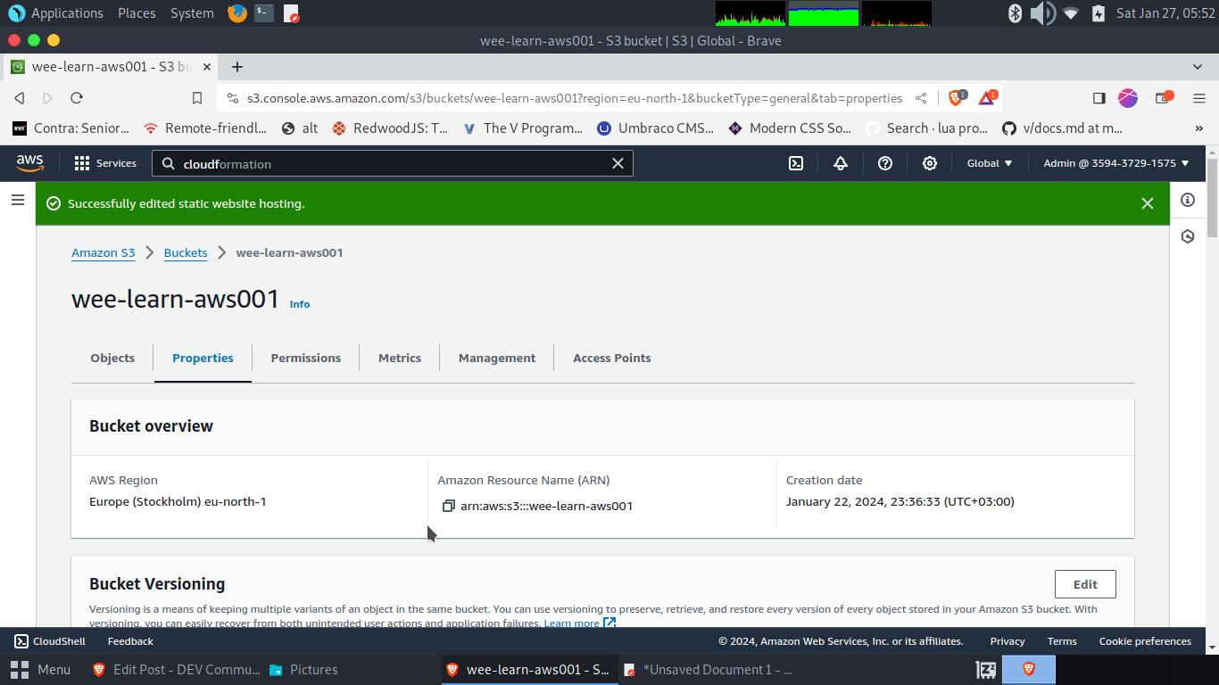The height and width of the screenshot is (685, 1219).
Task: Open Cookie preferences in footer
Action: tap(1145, 641)
